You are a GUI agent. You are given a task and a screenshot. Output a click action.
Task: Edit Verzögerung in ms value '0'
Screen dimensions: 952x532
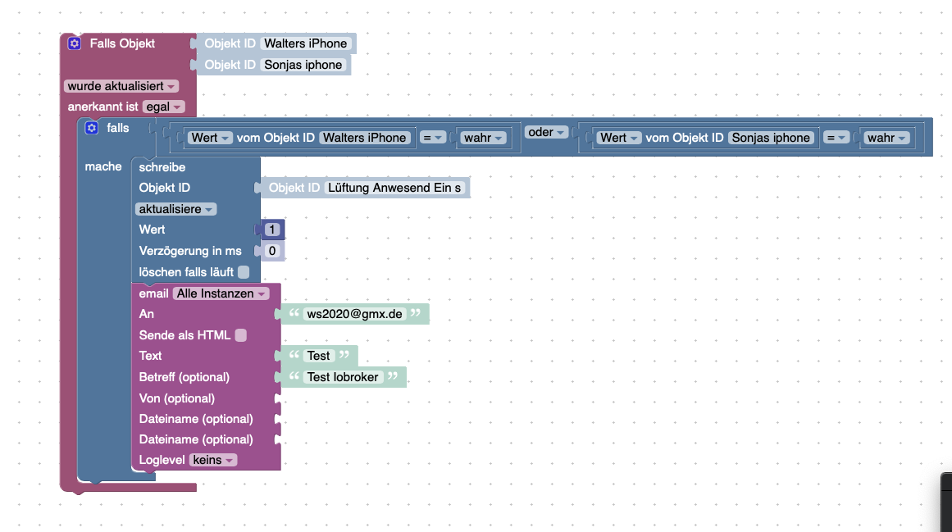[272, 251]
